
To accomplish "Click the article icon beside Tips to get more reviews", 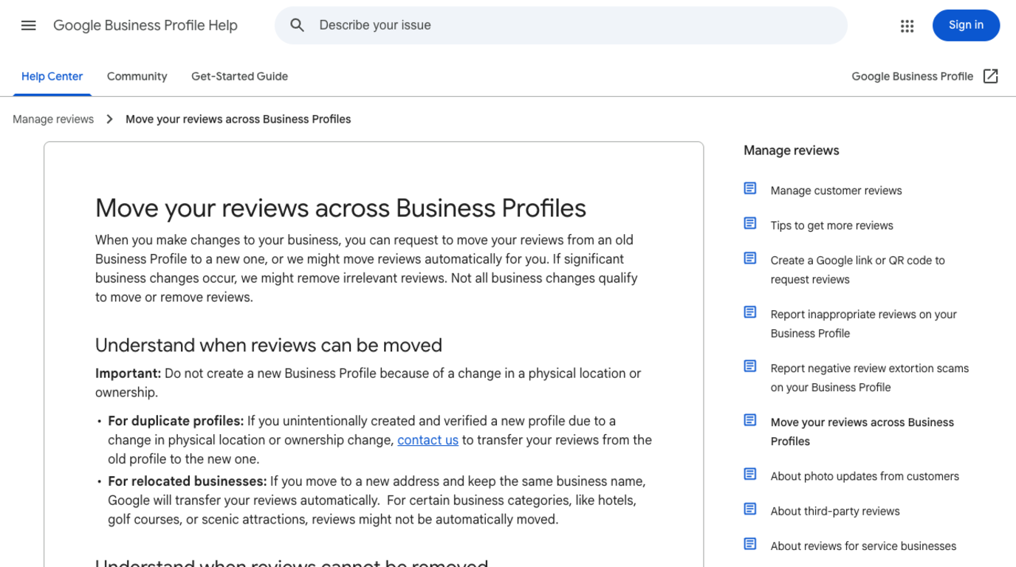I will (x=750, y=224).
